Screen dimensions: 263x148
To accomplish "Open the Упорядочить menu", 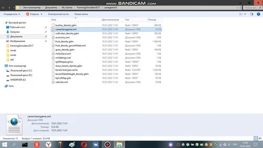I will pyautogui.click(x=12, y=14).
